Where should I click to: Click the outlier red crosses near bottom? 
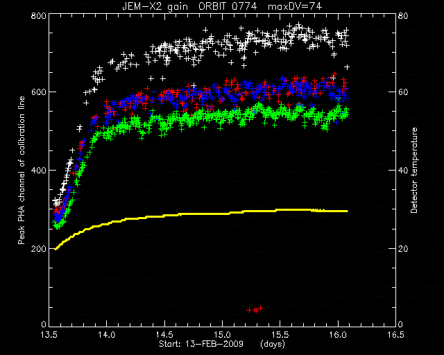coord(255,309)
